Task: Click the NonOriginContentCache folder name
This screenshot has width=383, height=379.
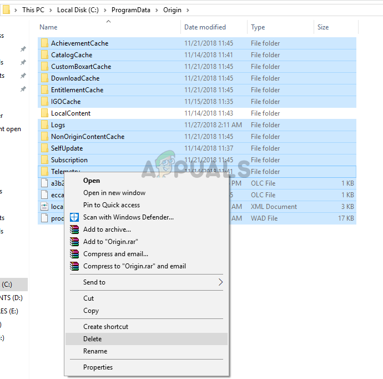Action: [x=88, y=137]
